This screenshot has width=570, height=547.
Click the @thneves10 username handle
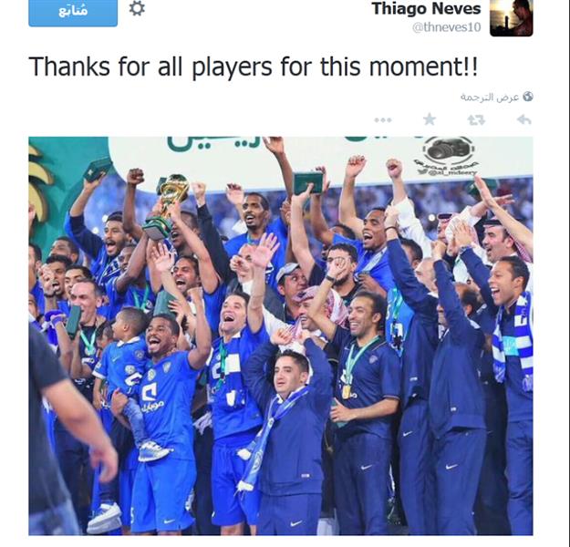pyautogui.click(x=447, y=27)
